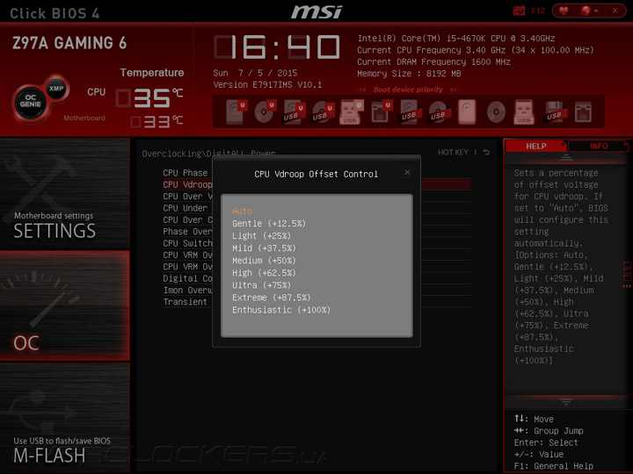Choose Ultra (+75%) option
Image resolution: width=633 pixels, height=474 pixels.
coord(262,285)
